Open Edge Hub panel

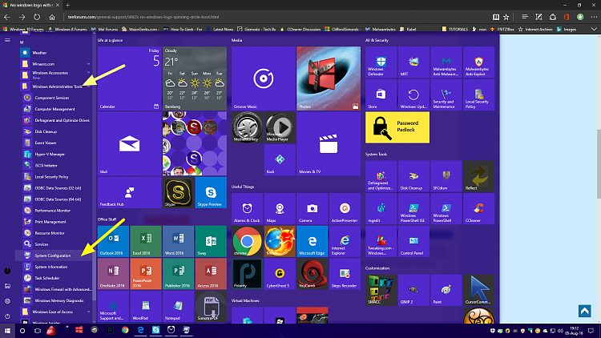(x=525, y=17)
